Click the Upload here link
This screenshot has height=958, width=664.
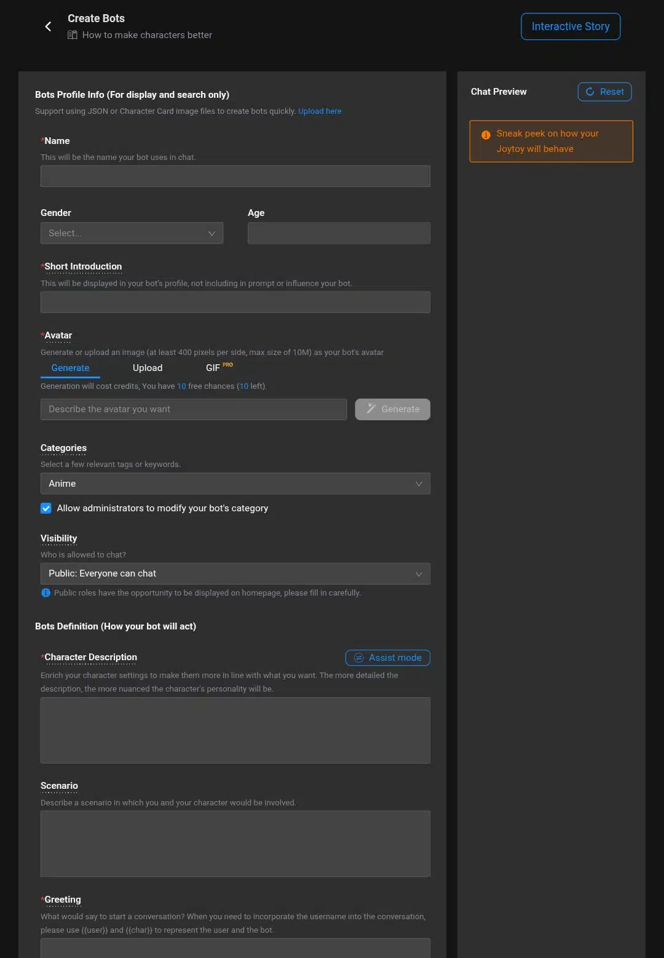click(320, 111)
